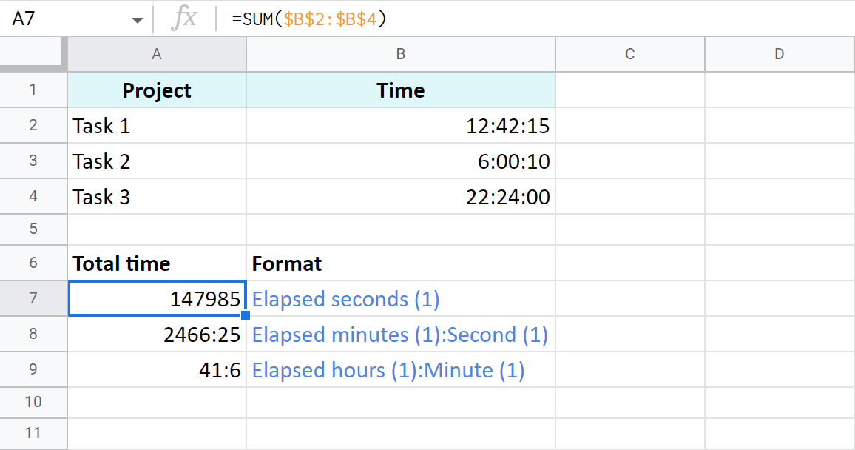
Task: Select cell B4 showing 22:24:00
Action: pos(400,197)
